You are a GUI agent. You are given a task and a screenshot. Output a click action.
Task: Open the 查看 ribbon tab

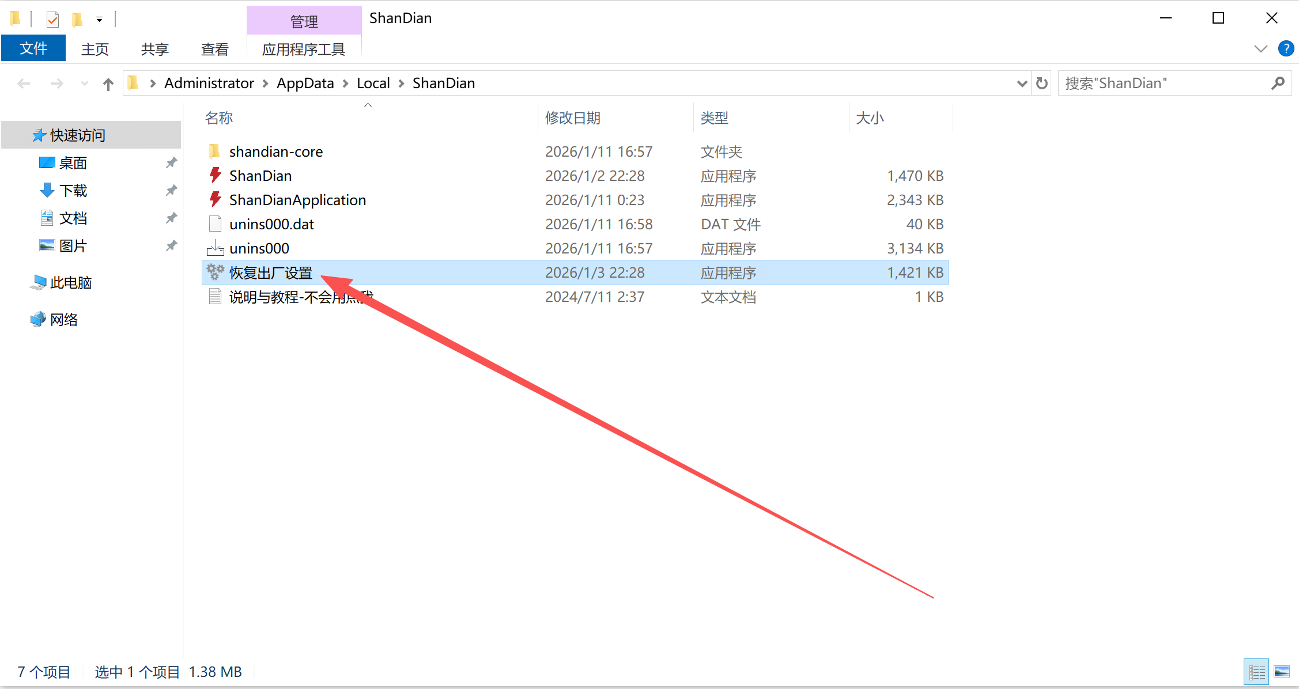(x=214, y=50)
